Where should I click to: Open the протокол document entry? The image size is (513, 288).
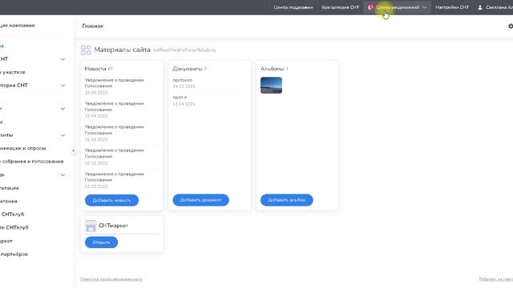click(x=184, y=83)
